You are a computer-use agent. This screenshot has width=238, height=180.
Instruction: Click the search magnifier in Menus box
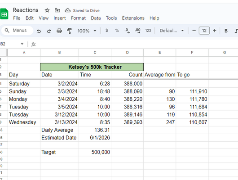tap(7, 31)
